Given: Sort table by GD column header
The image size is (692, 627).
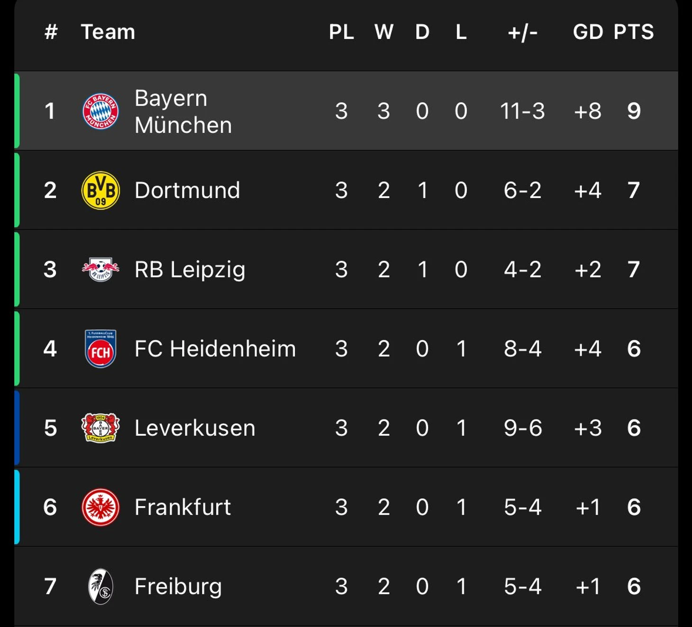Looking at the screenshot, I should (x=588, y=32).
